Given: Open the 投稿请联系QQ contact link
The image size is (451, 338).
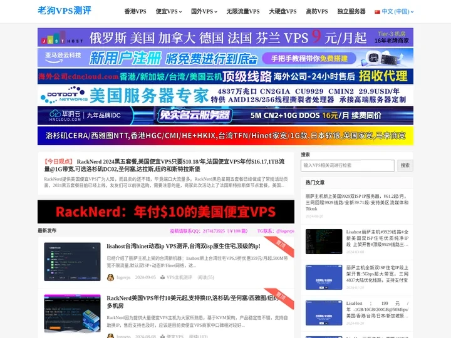Looking at the screenshot, I should coord(209,231).
